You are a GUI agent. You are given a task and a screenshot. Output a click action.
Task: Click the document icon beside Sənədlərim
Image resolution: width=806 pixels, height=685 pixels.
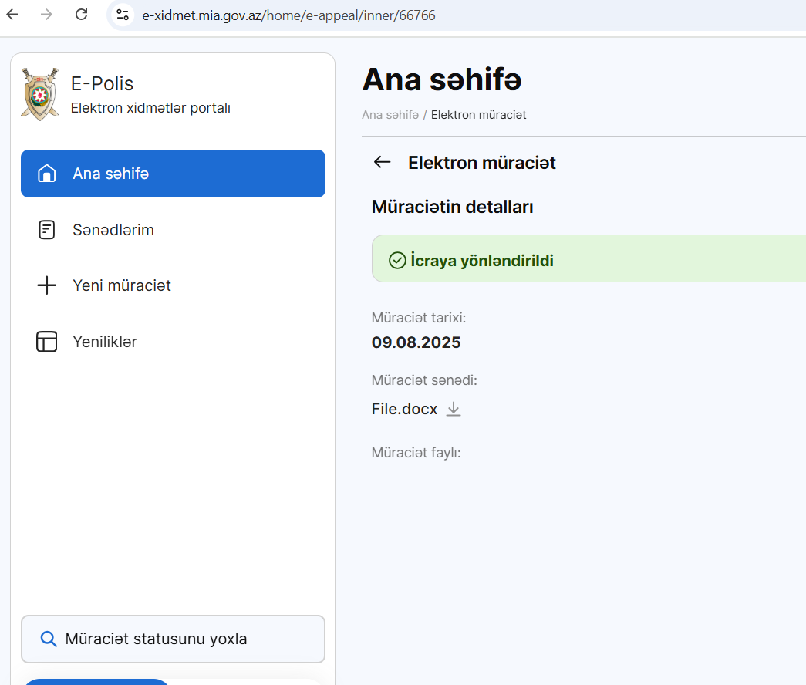point(47,230)
